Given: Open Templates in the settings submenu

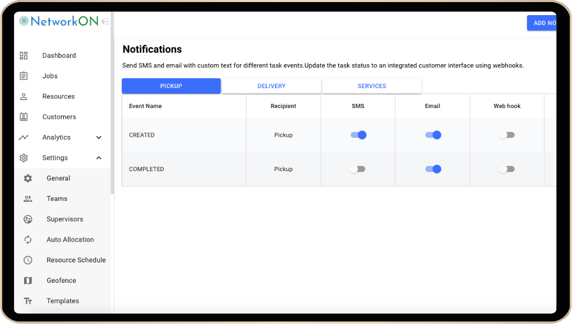Looking at the screenshot, I should click(x=63, y=301).
